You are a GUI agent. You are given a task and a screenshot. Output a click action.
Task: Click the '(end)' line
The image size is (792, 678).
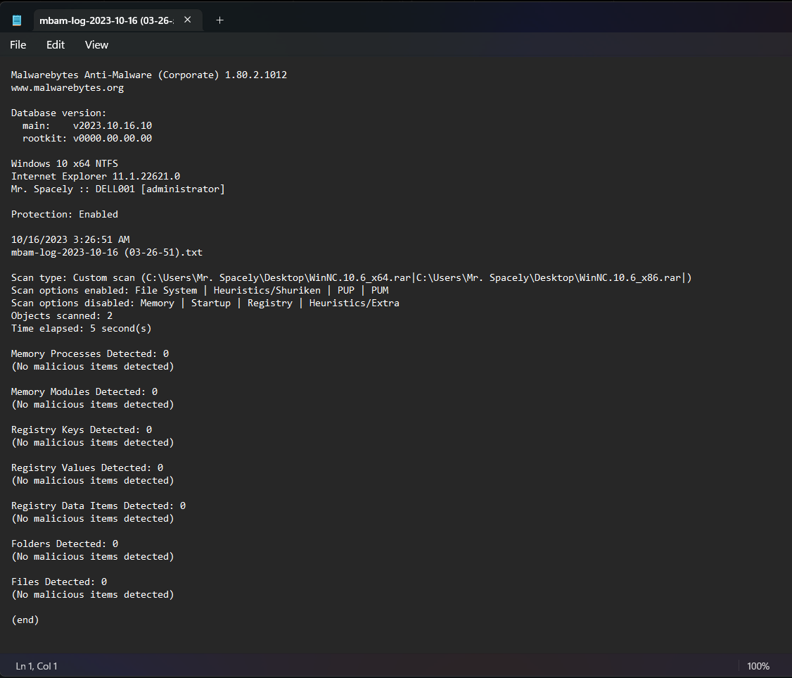coord(25,620)
